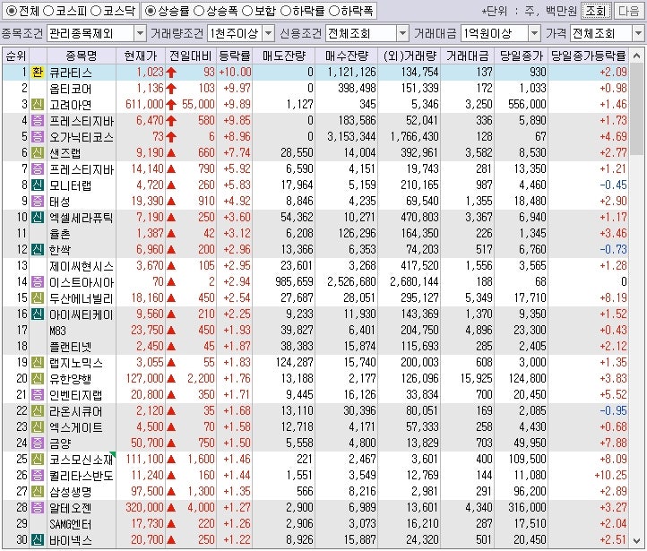Image resolution: width=647 pixels, height=551 pixels.
Task: Select the 코스닥 radio button
Action: (x=96, y=11)
